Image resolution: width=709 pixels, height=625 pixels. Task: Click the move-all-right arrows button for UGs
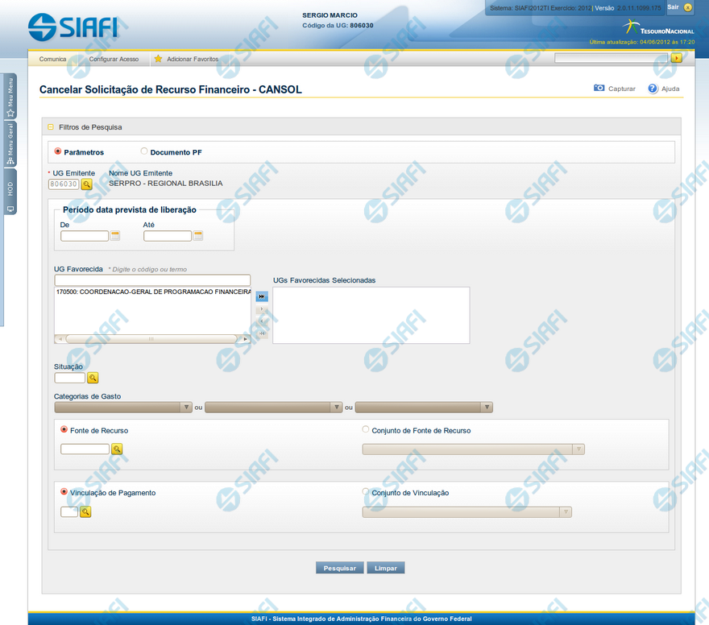point(262,296)
